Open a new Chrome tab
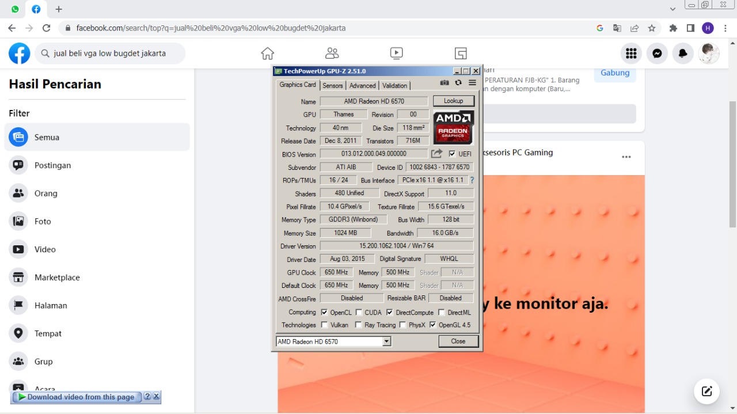Viewport: 737px width, 414px height. tap(59, 9)
